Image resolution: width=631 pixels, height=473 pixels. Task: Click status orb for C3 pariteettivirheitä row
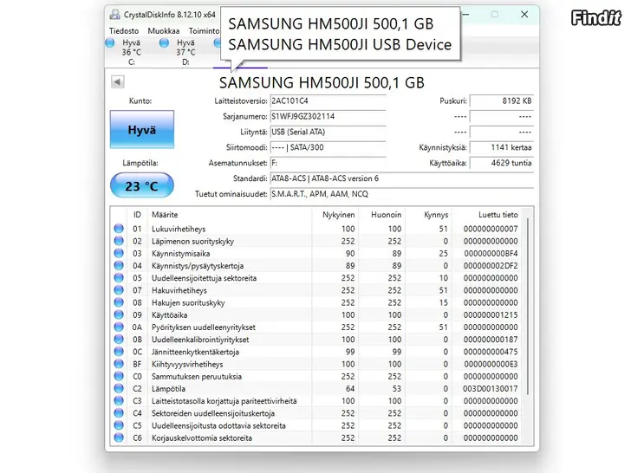click(119, 400)
